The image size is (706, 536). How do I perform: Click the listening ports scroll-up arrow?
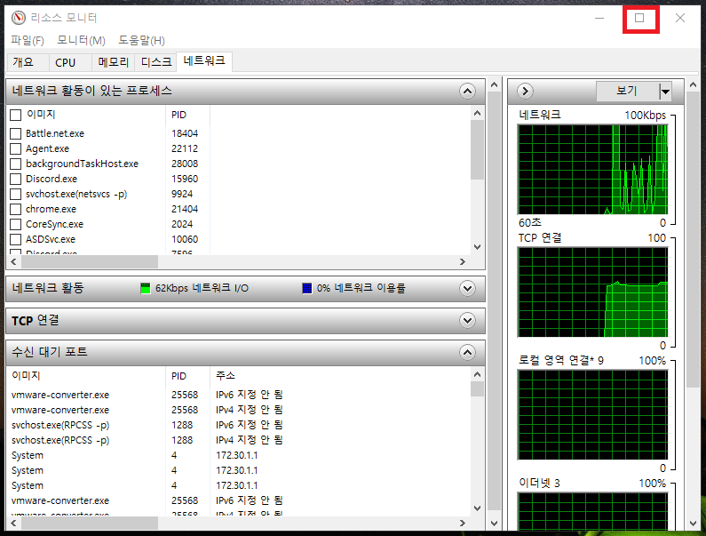coord(477,374)
